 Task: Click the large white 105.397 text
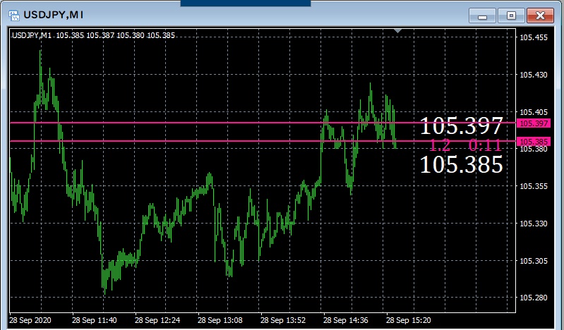462,126
